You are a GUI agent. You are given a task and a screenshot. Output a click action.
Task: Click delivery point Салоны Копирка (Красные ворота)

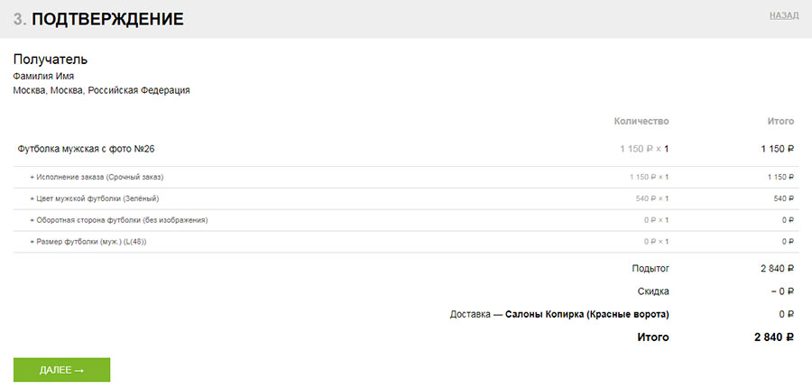(586, 314)
